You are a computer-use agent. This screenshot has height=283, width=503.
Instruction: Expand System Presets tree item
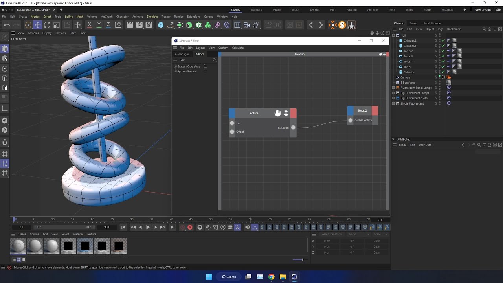[x=175, y=71]
